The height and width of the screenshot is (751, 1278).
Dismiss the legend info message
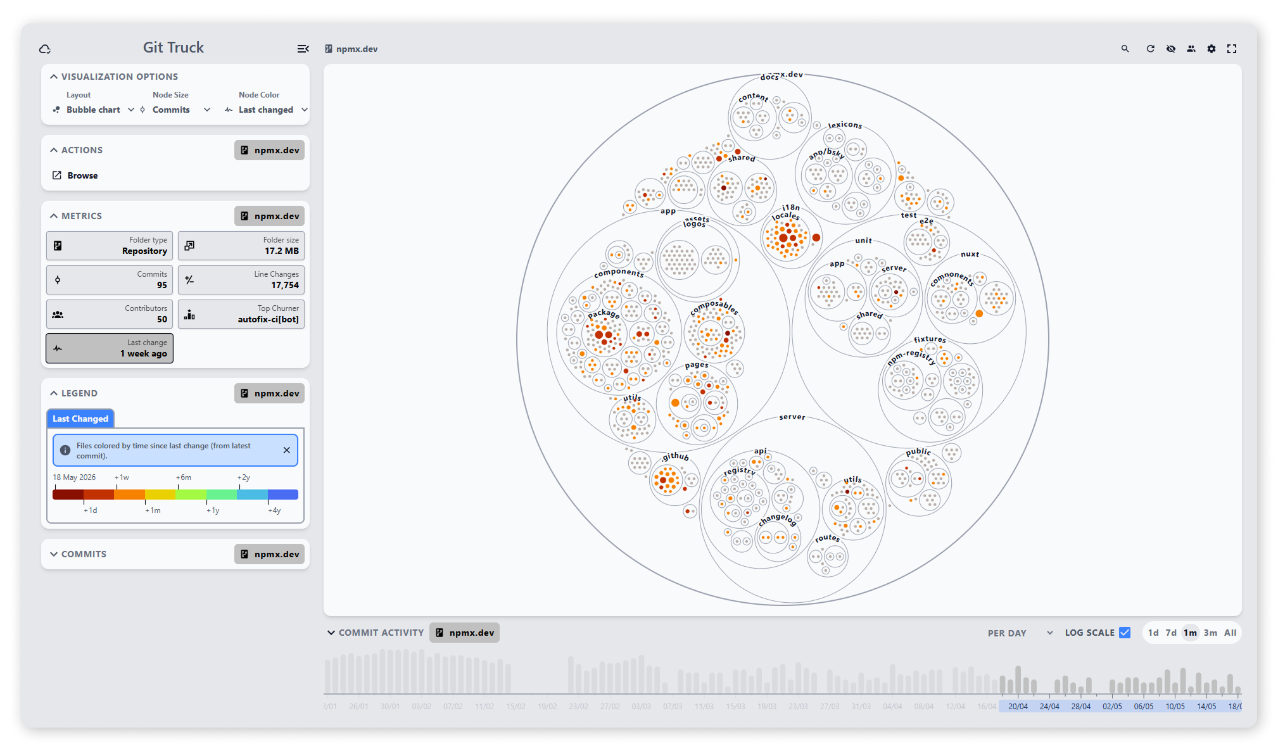point(287,450)
